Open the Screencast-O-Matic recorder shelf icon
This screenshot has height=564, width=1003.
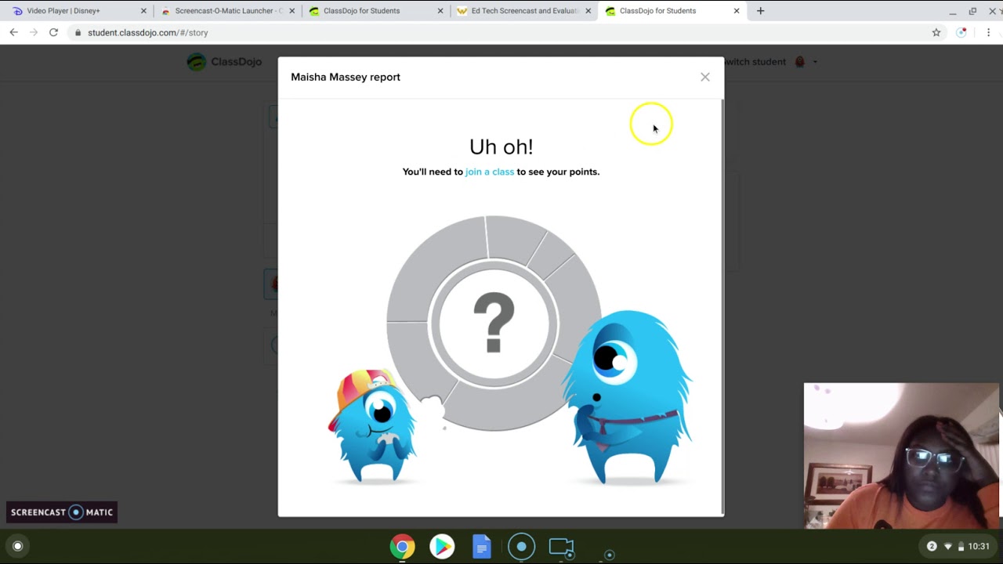pyautogui.click(x=521, y=546)
